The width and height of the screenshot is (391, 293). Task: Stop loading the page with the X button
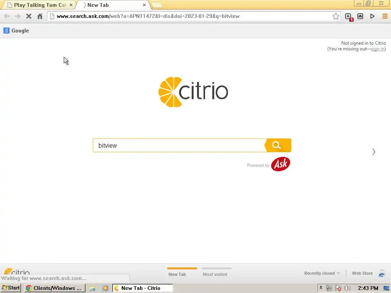(29, 16)
